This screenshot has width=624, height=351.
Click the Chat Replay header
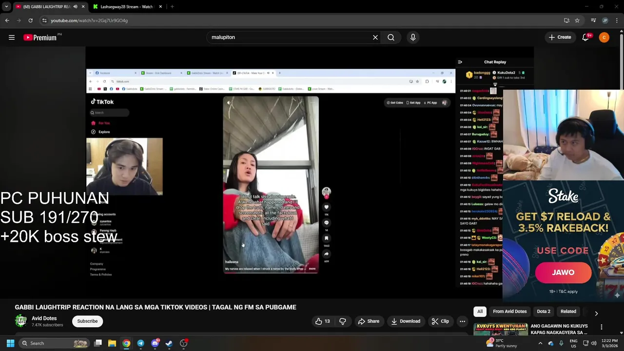(x=495, y=62)
